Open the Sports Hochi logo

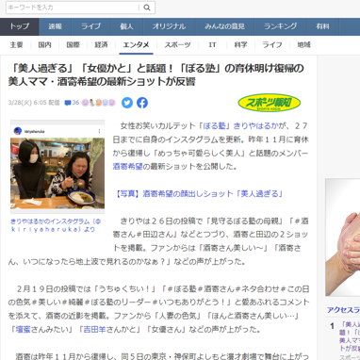point(269,103)
